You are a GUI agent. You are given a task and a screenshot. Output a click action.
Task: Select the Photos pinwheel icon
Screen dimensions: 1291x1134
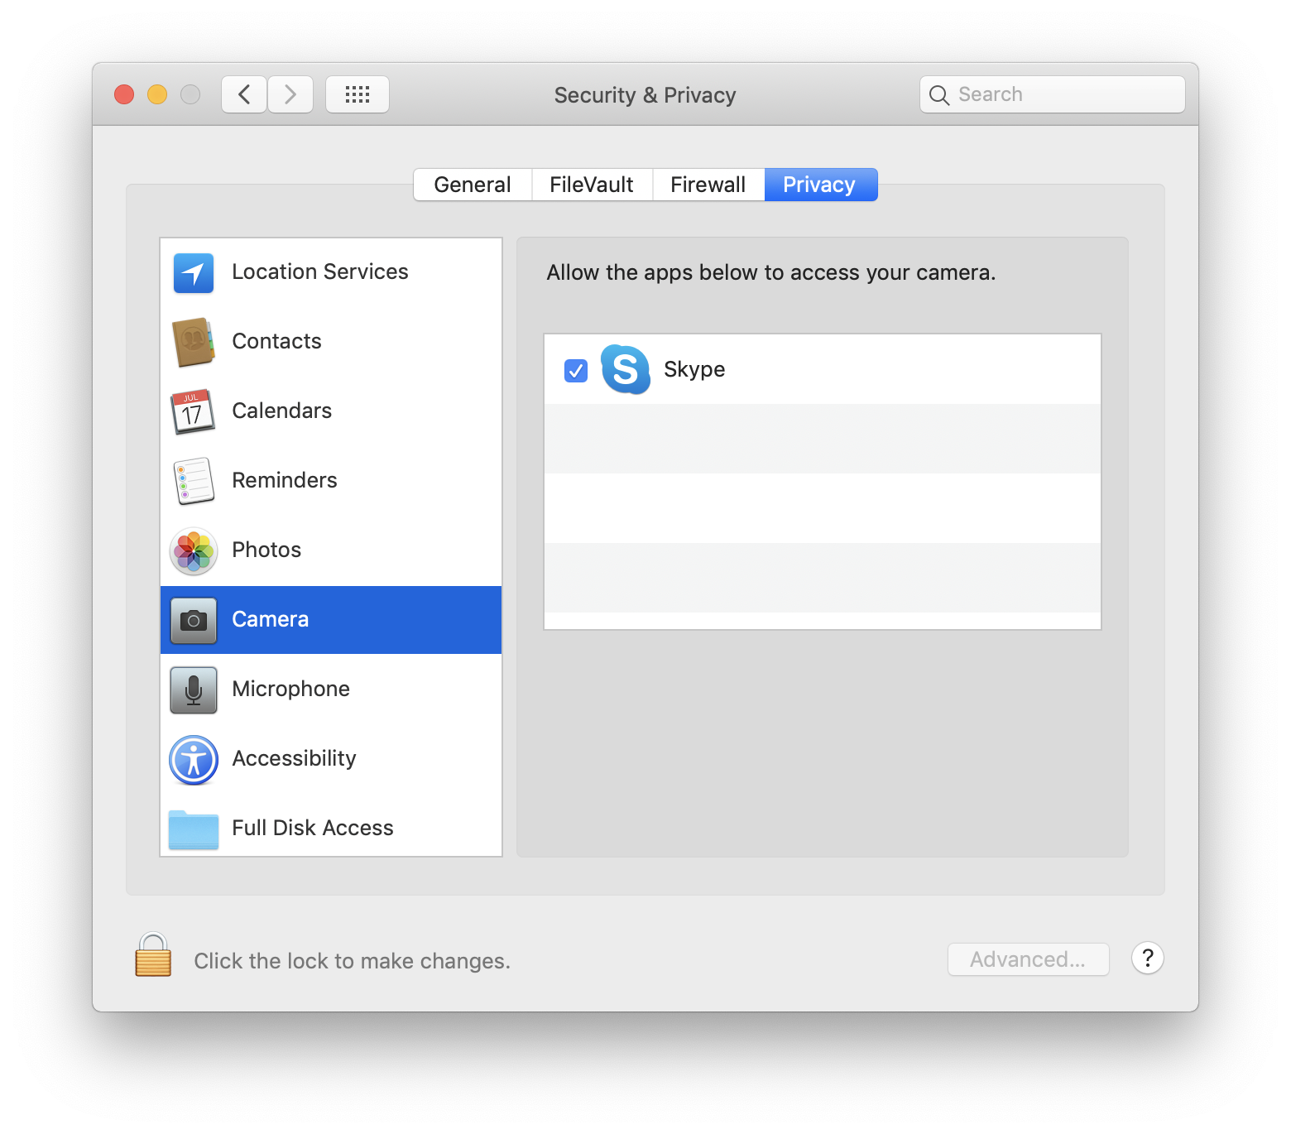point(194,551)
